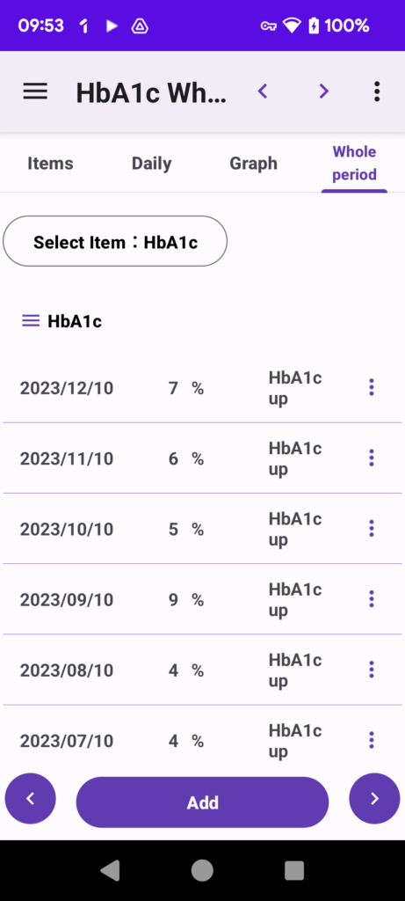
Task: Select the Whole period tab
Action: click(355, 163)
